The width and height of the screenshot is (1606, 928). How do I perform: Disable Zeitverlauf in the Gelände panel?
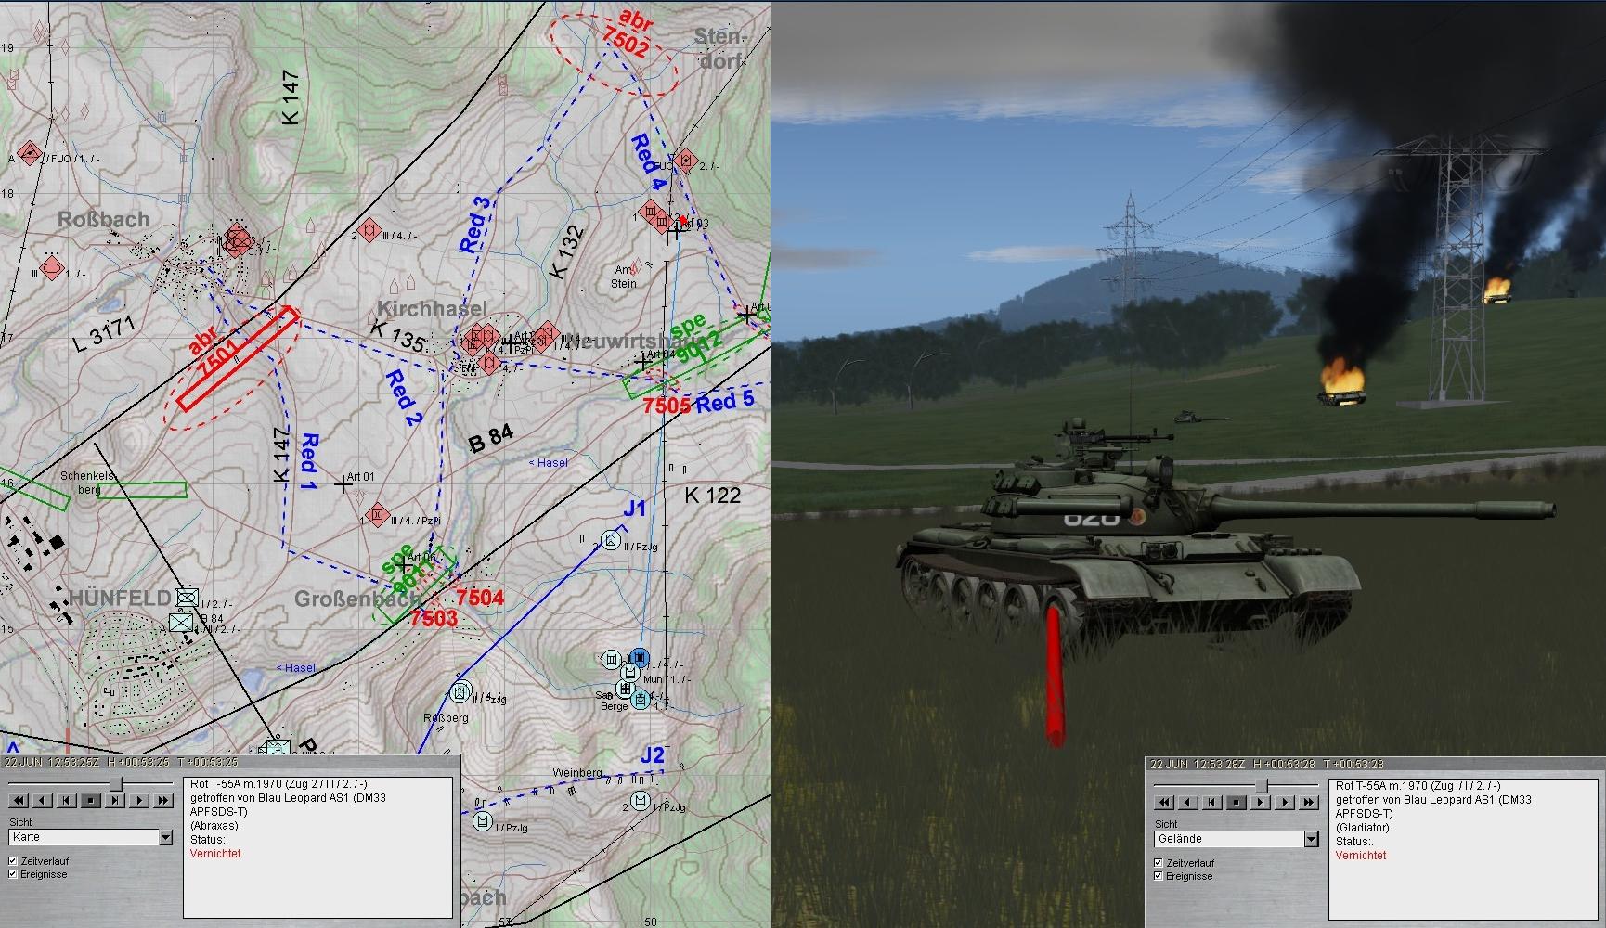[1159, 863]
